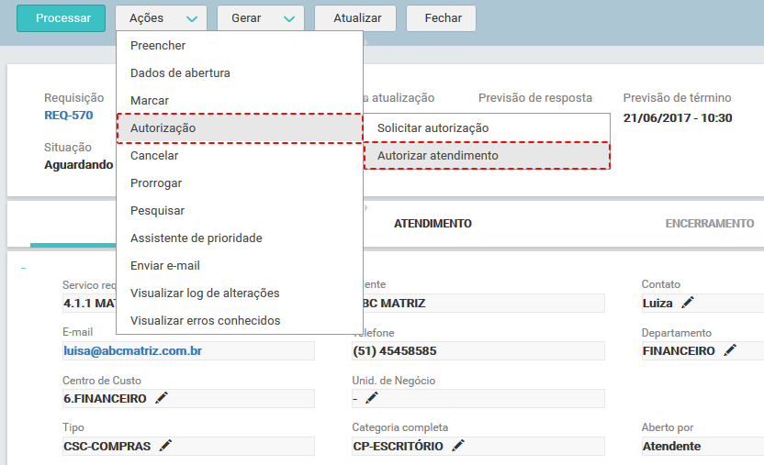Click the luisa@abcmatriz.com.br email link
This screenshot has height=465, width=764.
pos(132,350)
